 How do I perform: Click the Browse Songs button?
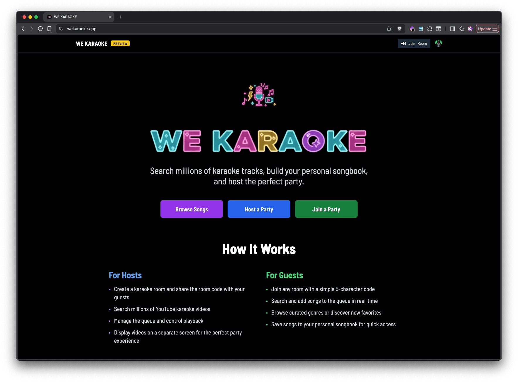[x=192, y=209]
